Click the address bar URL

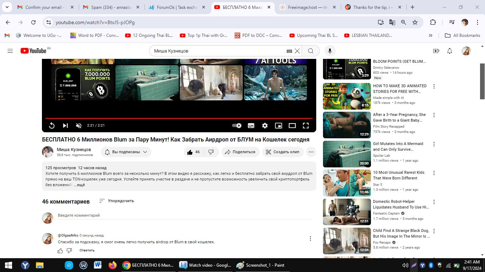pyautogui.click(x=95, y=22)
